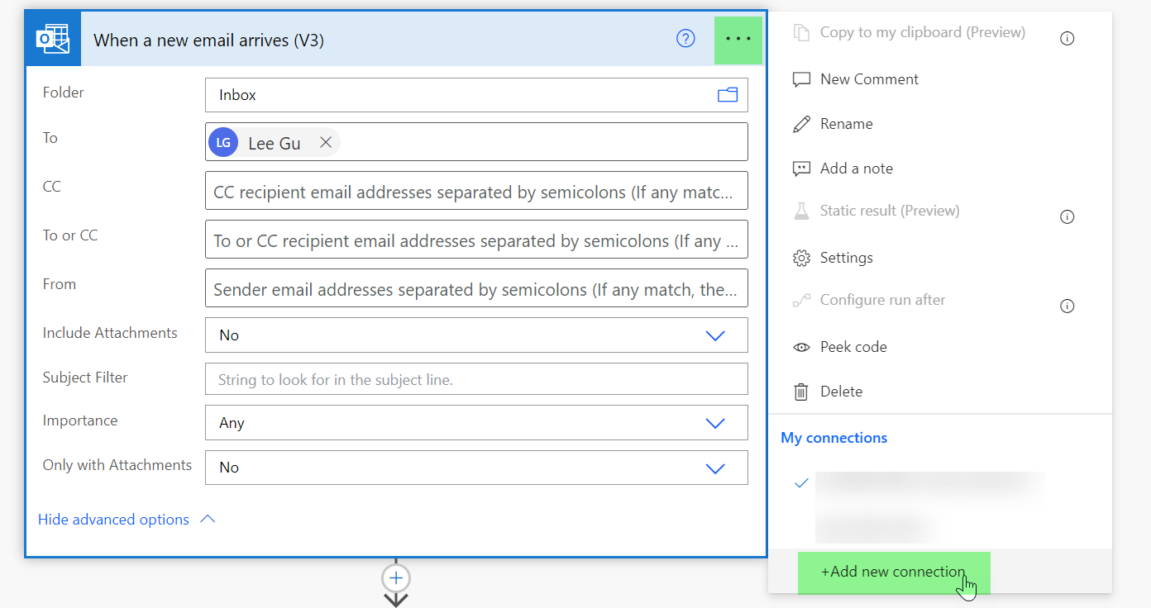
Task: Insert a new step with plus button
Action: click(396, 577)
